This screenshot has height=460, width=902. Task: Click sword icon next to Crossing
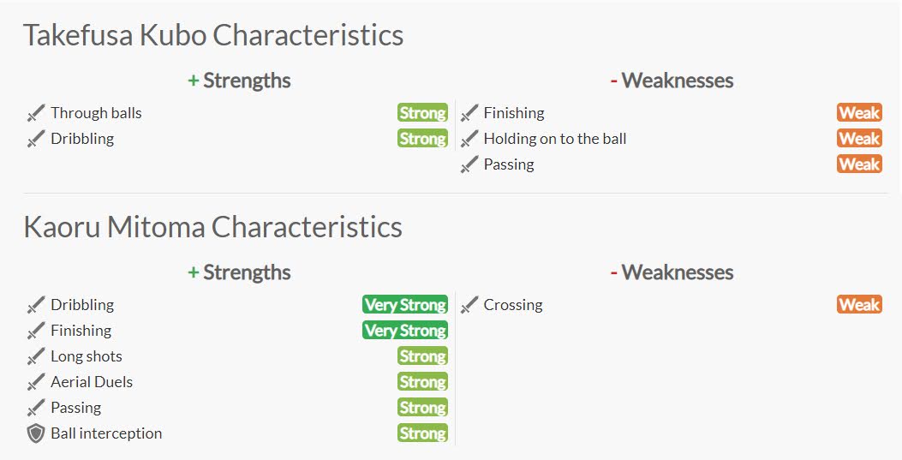469,305
